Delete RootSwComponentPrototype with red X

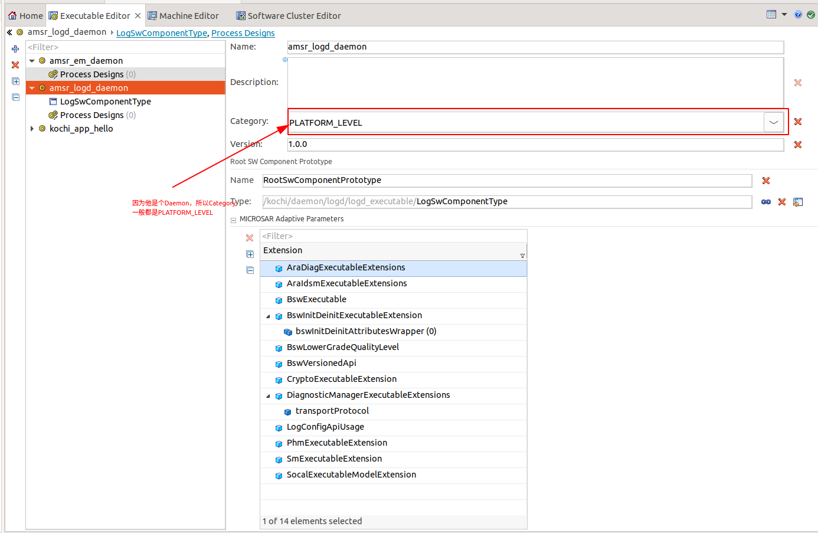click(766, 181)
